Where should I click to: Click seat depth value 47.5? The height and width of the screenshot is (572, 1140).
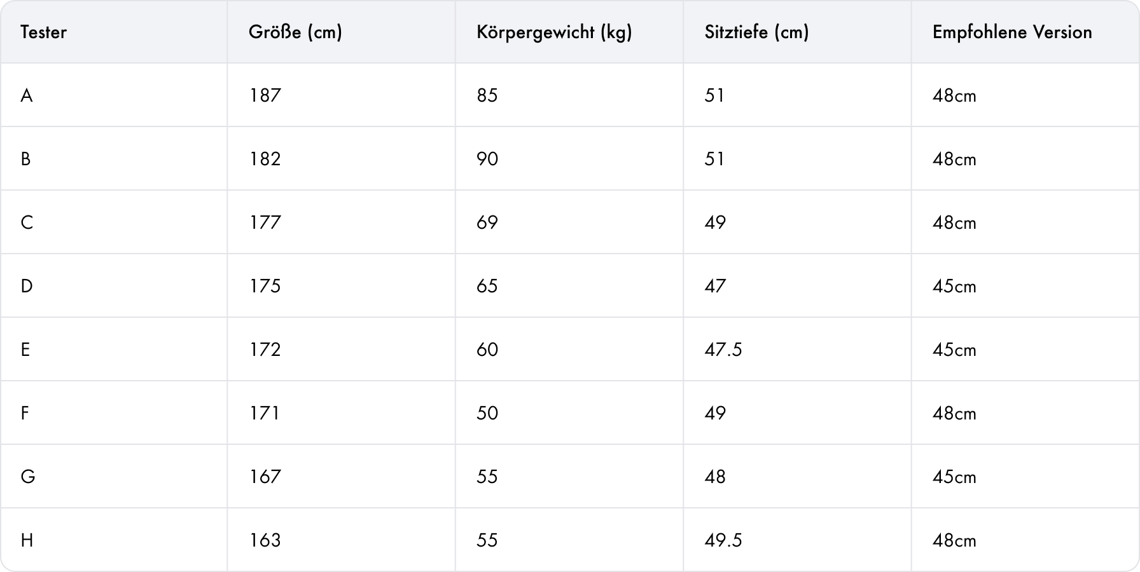(723, 350)
